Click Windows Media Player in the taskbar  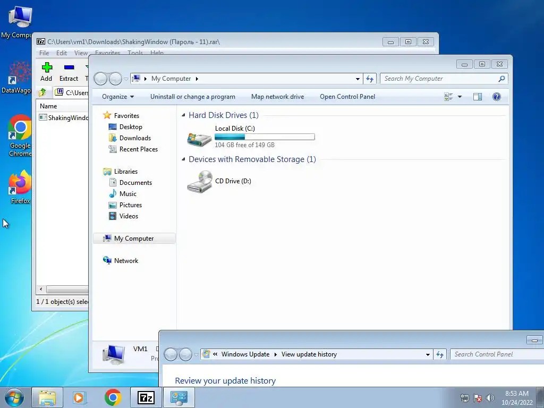80,397
